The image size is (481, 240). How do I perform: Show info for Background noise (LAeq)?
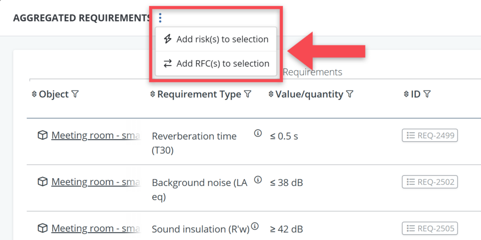tap(257, 180)
